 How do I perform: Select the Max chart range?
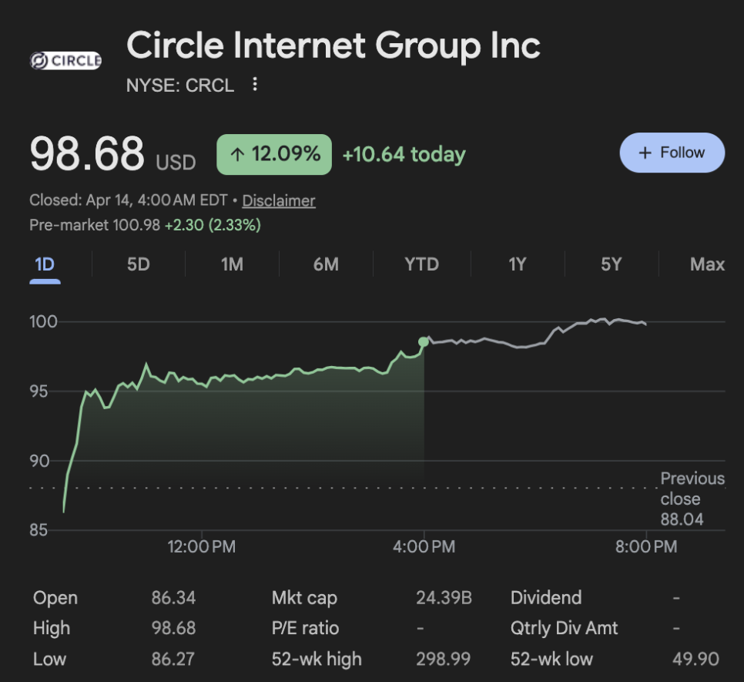coord(707,264)
